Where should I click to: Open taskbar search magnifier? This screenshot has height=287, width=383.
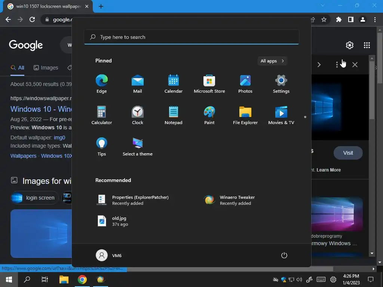27,279
